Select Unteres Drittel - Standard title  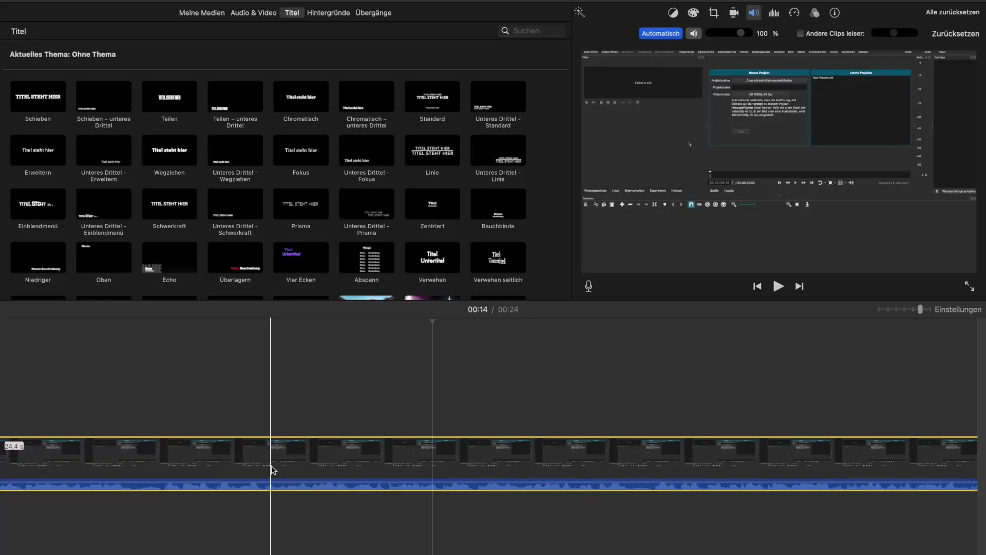pos(498,97)
